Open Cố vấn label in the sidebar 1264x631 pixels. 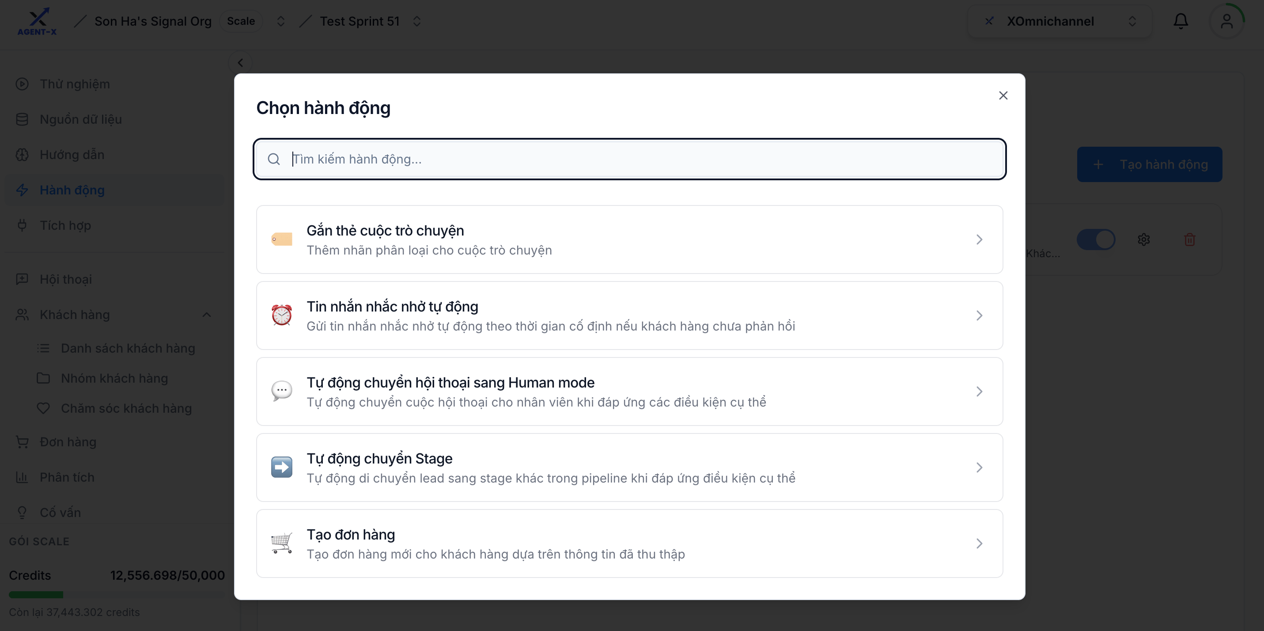point(60,513)
